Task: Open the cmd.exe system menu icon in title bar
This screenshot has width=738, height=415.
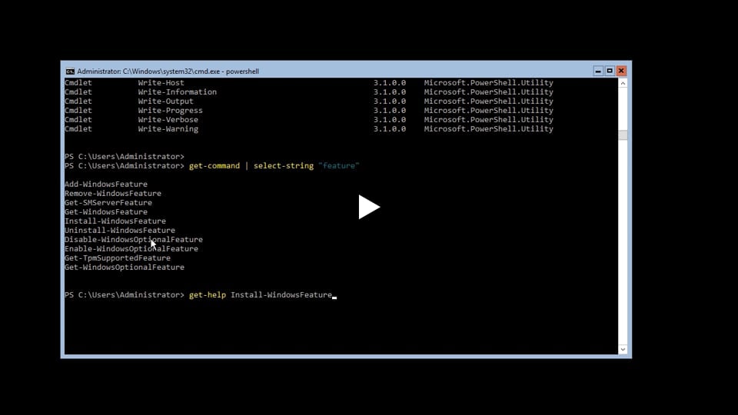Action: point(69,71)
